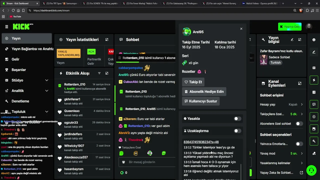Pop out the Yayın İstatistikleri panel

pyautogui.click(x=107, y=39)
